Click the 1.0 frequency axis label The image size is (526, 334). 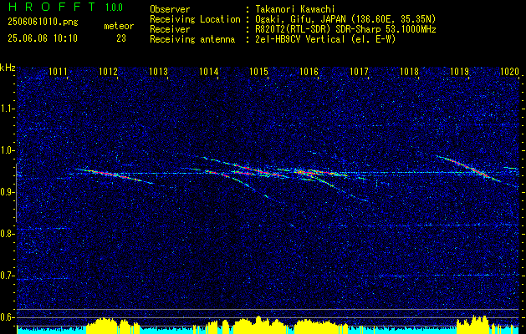(7, 150)
